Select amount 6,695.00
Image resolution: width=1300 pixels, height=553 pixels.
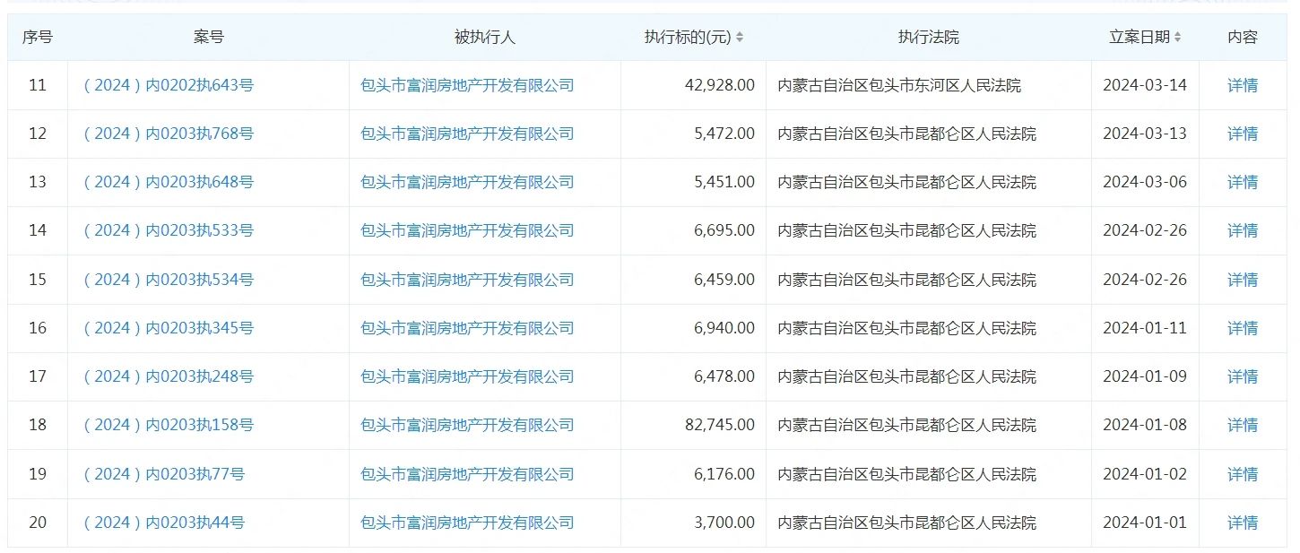pos(724,230)
